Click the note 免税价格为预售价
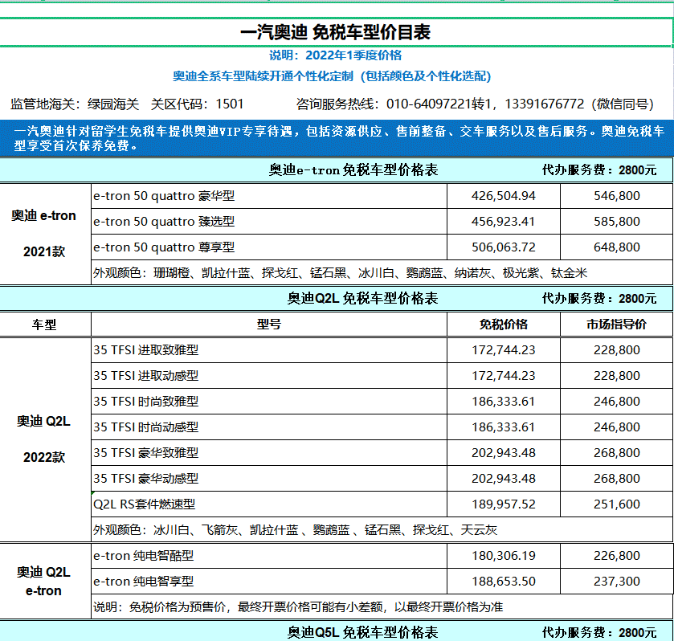 382,607
